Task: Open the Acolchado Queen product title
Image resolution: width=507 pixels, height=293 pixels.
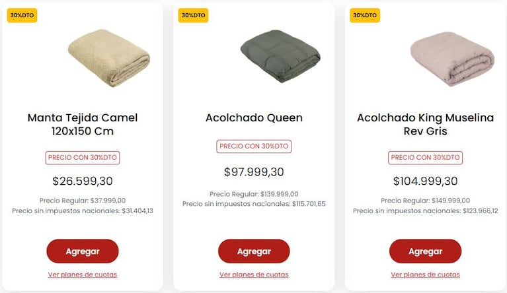Action: click(254, 118)
